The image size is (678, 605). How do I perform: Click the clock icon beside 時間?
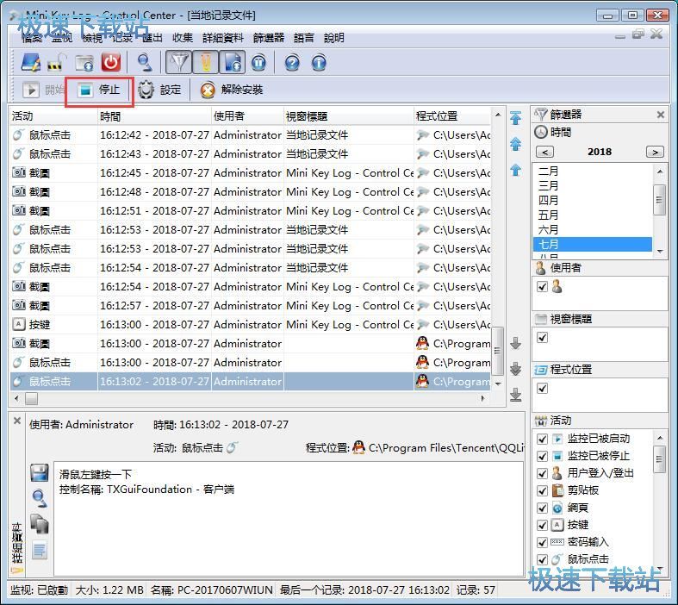(x=541, y=132)
